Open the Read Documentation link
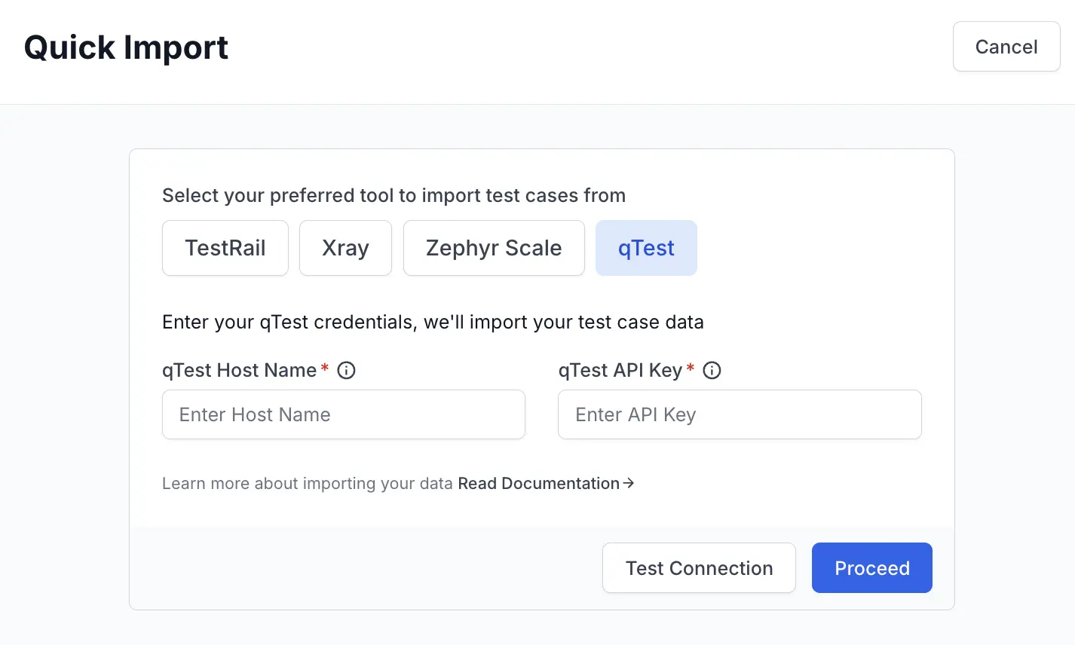The image size is (1075, 645). coord(538,484)
